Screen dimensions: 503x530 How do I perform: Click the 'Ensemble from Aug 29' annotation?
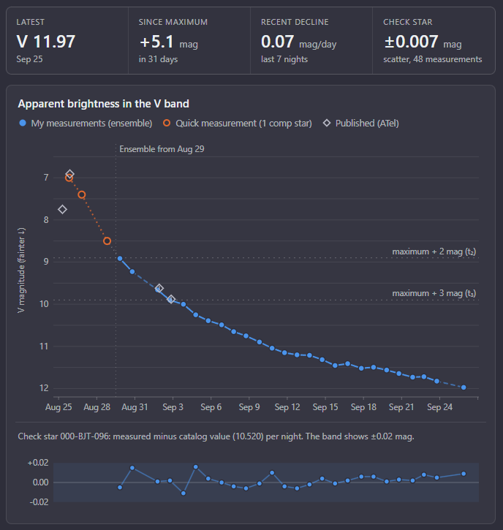coord(162,149)
